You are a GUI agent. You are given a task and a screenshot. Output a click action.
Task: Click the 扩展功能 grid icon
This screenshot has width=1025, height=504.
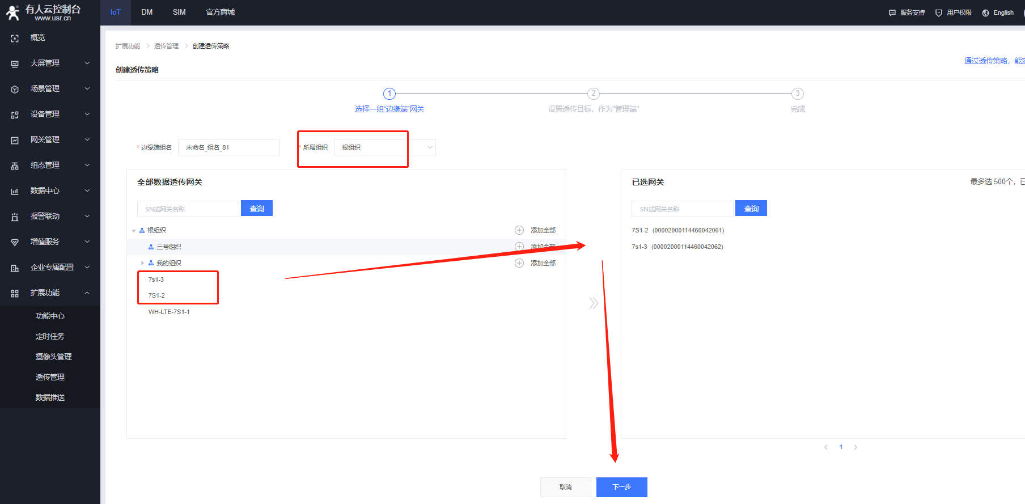pos(15,293)
